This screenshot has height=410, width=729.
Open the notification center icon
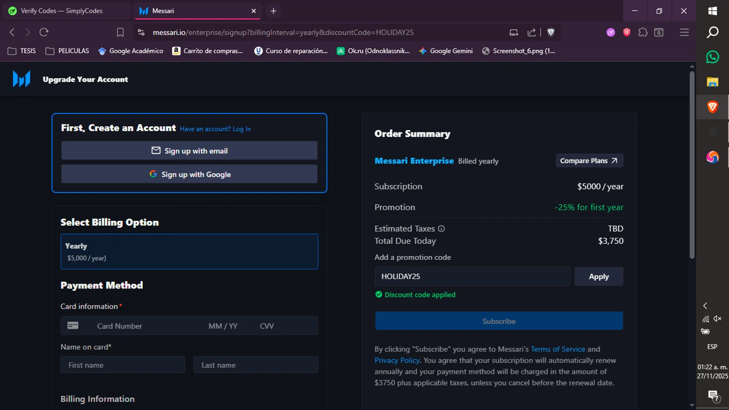pyautogui.click(x=713, y=396)
